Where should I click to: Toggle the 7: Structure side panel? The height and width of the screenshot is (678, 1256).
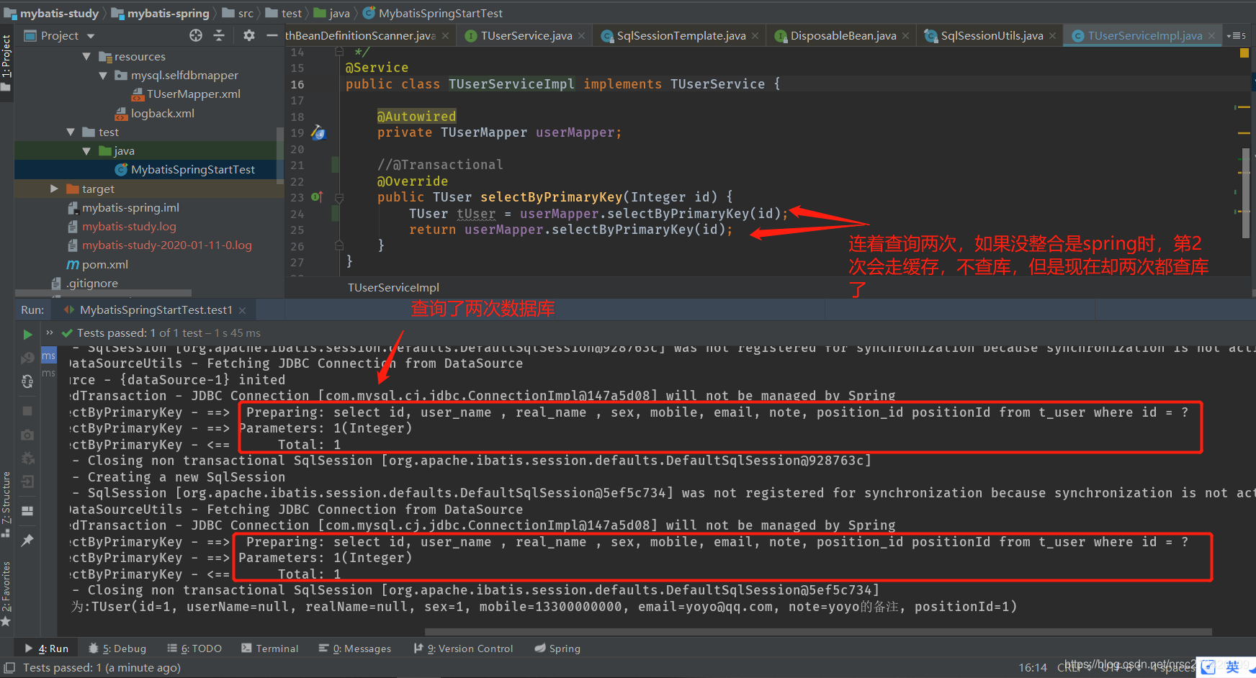tap(6, 504)
